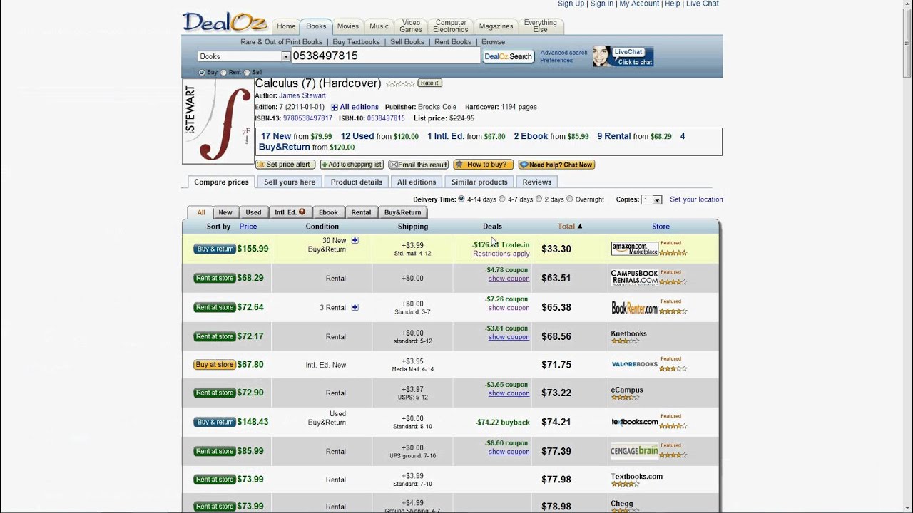913x513 pixels.
Task: Click the DealOz Search button
Action: click(509, 56)
